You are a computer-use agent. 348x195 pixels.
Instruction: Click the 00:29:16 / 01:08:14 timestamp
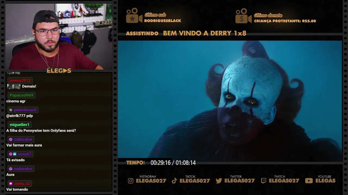(x=173, y=163)
